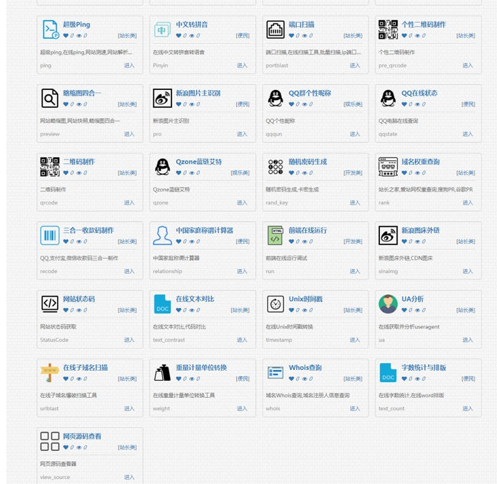
Task: Click 进入 on the portblast card
Action: (x=355, y=65)
